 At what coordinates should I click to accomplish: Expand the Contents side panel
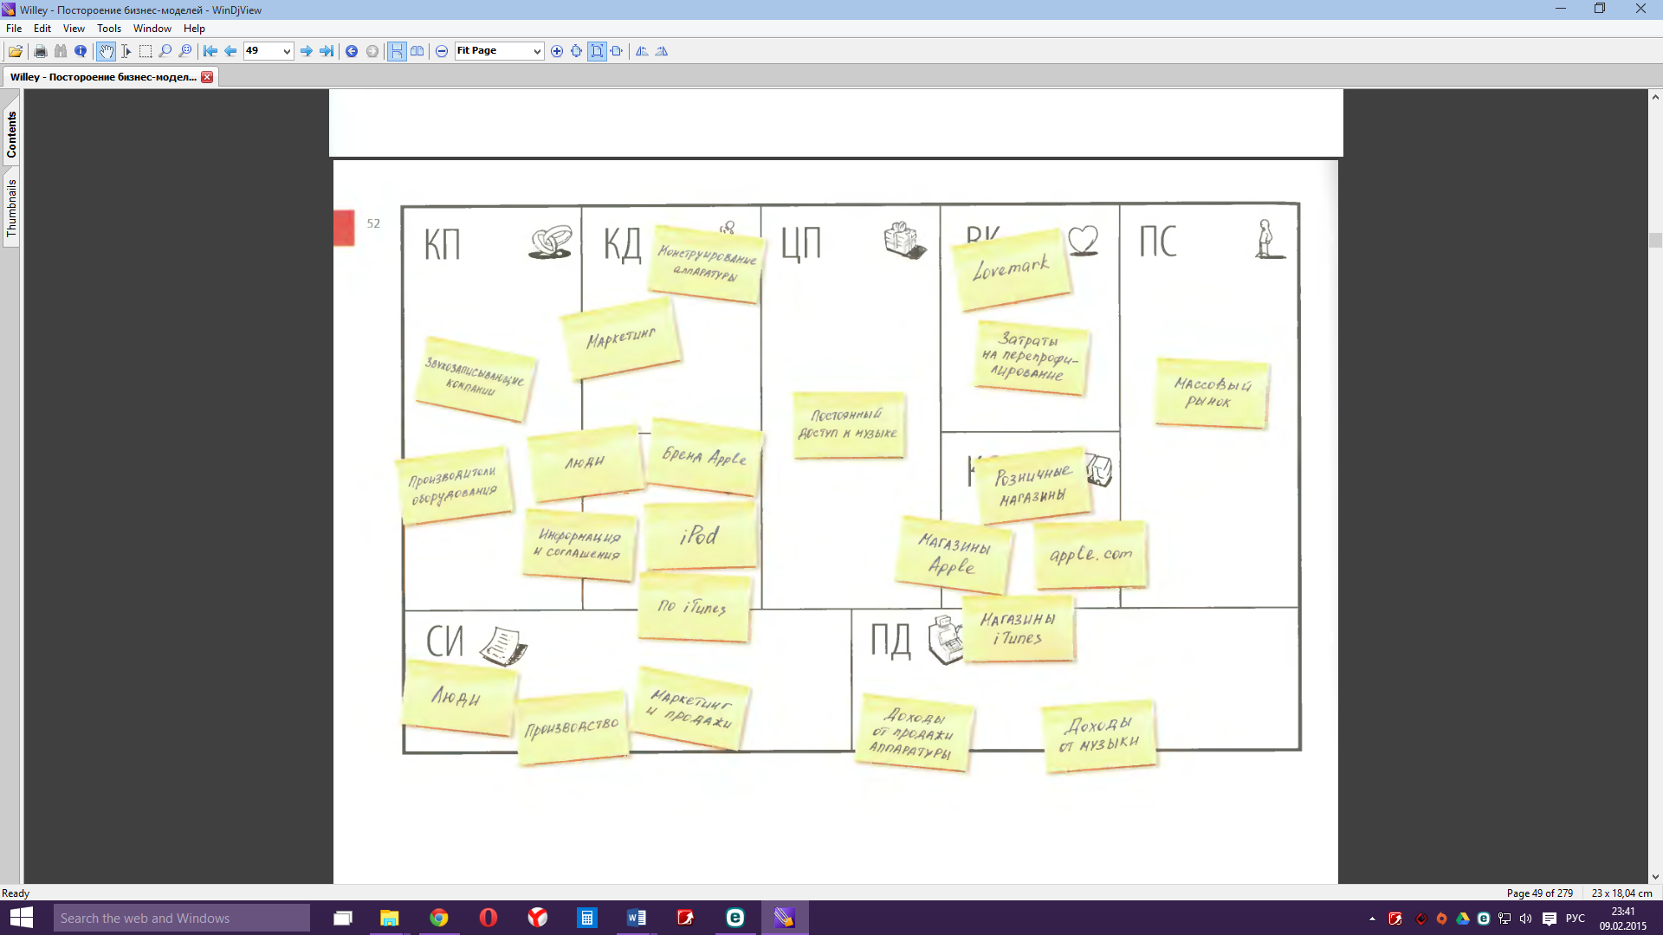coord(11,135)
